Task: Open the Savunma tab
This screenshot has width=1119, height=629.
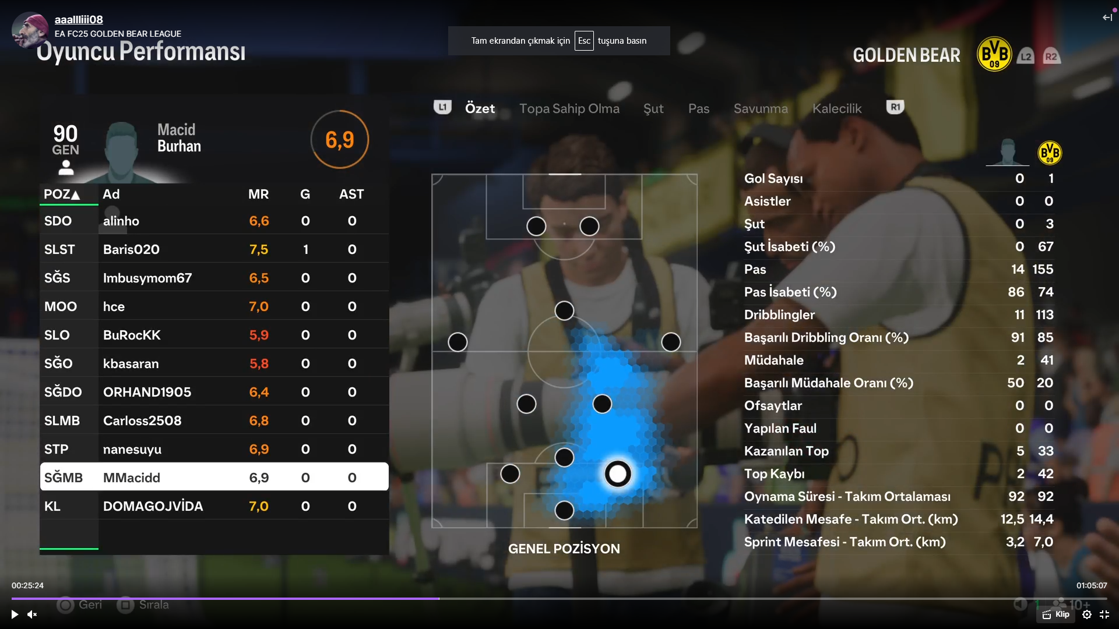Action: coord(761,108)
